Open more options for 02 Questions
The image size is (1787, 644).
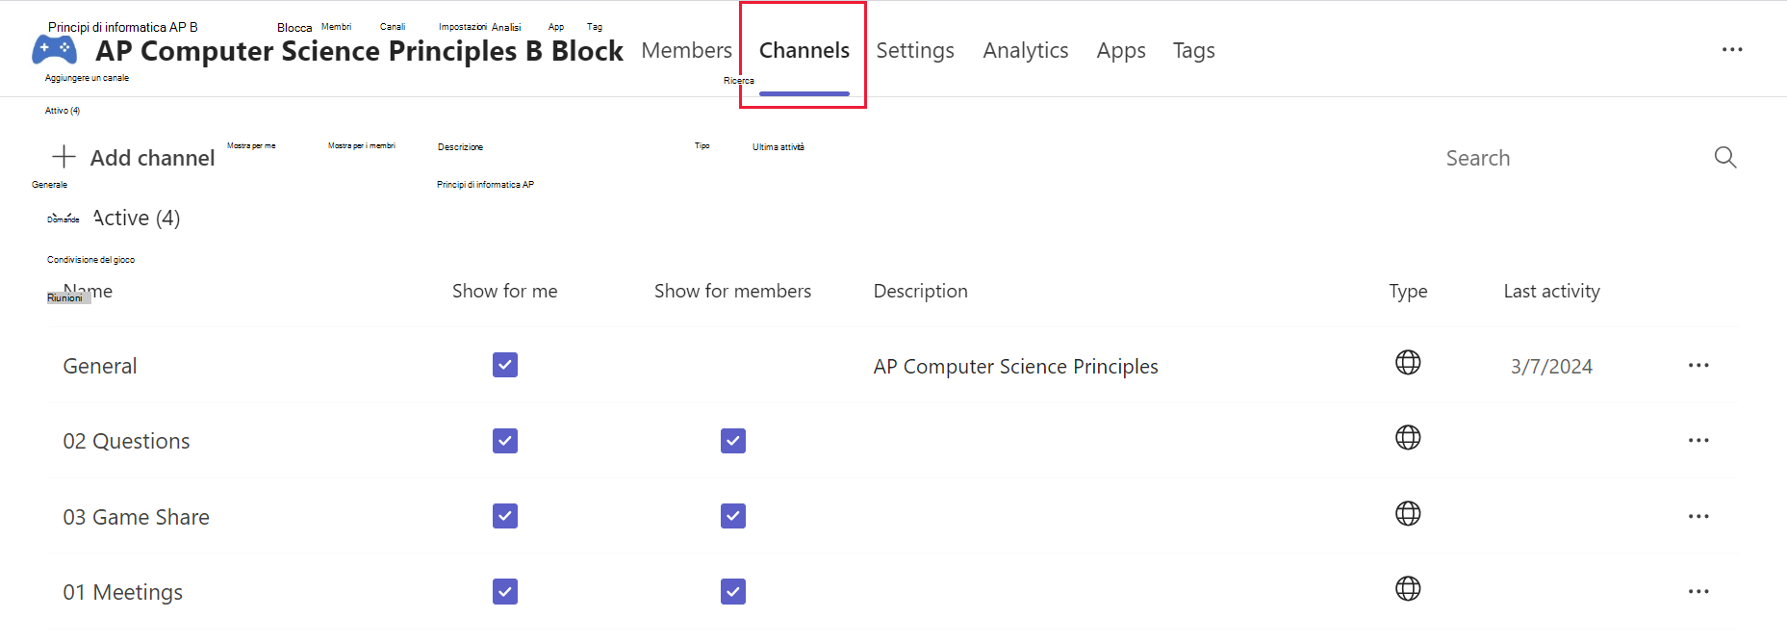(1698, 441)
